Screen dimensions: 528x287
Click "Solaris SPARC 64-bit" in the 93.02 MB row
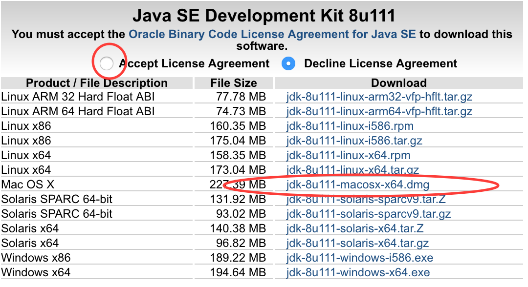(x=57, y=214)
